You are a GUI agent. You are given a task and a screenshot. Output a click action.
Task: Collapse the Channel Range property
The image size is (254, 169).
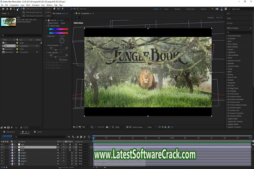(47, 26)
